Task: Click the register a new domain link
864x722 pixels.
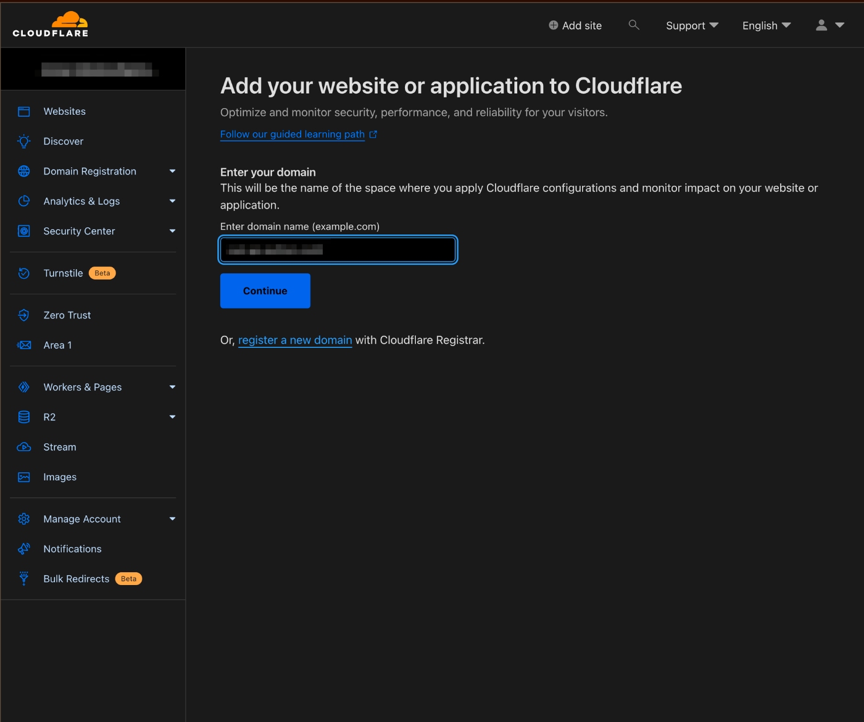Action: 295,340
